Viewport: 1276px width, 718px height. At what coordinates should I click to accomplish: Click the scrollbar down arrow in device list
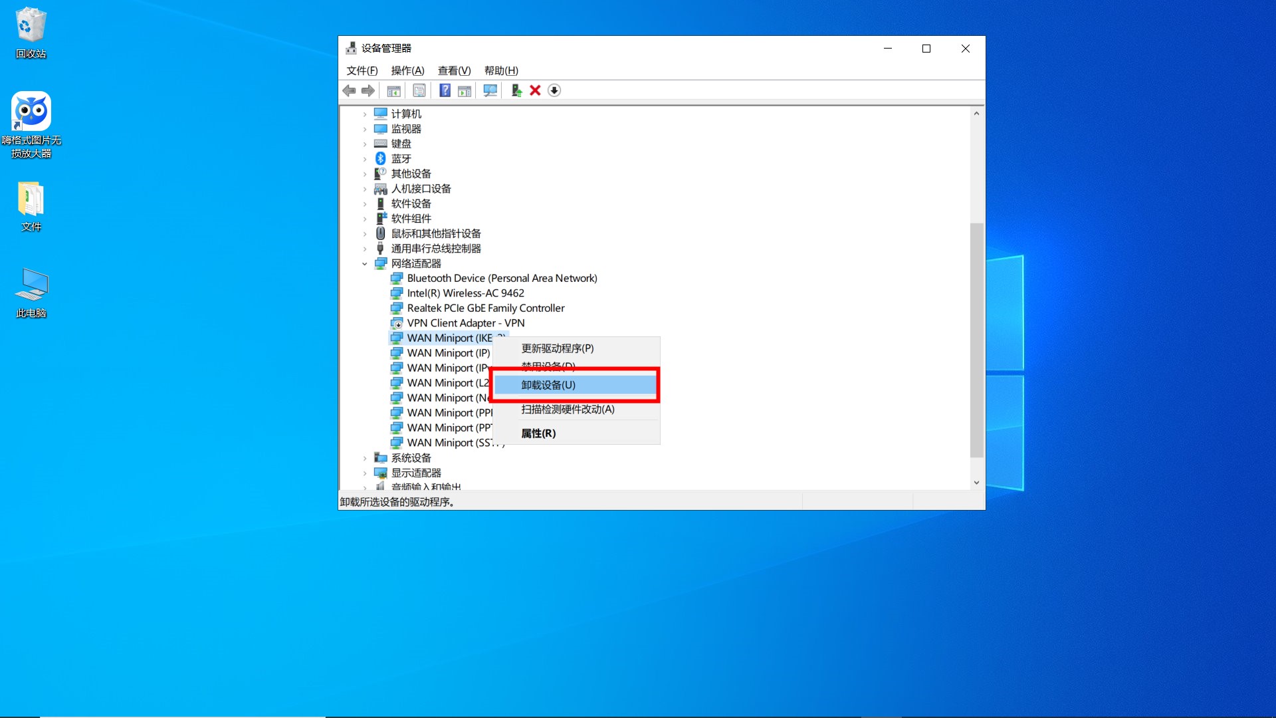(976, 483)
